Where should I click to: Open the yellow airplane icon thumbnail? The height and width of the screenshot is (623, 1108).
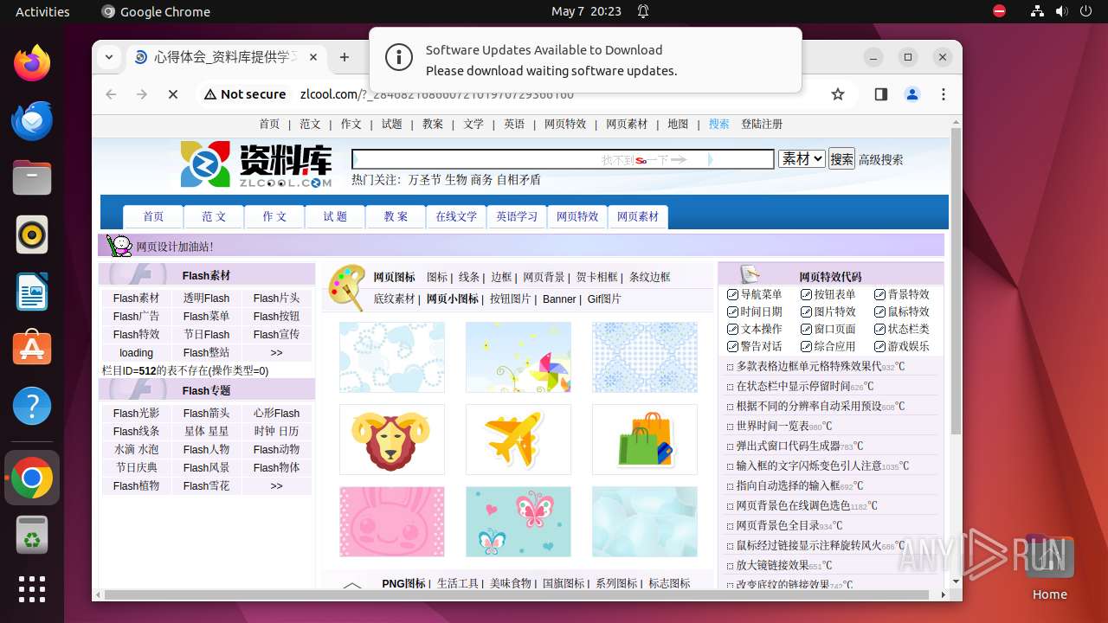[518, 440]
